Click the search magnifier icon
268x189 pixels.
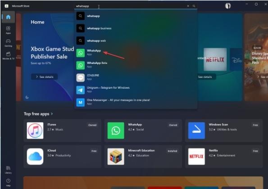pos(194,6)
